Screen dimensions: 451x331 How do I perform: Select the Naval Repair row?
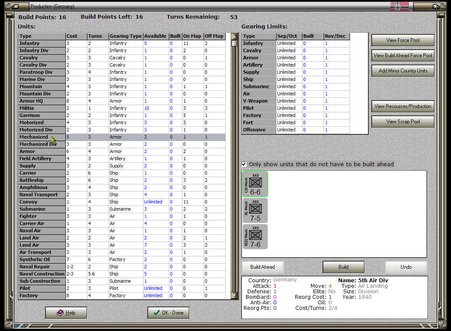(122, 267)
